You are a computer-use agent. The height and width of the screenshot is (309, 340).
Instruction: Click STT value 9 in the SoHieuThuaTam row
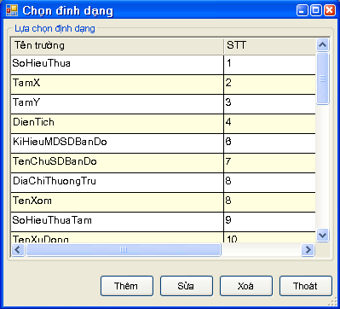click(x=269, y=222)
